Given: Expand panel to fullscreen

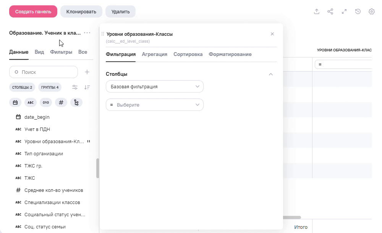Looking at the screenshot, I should pyautogui.click(x=344, y=11).
